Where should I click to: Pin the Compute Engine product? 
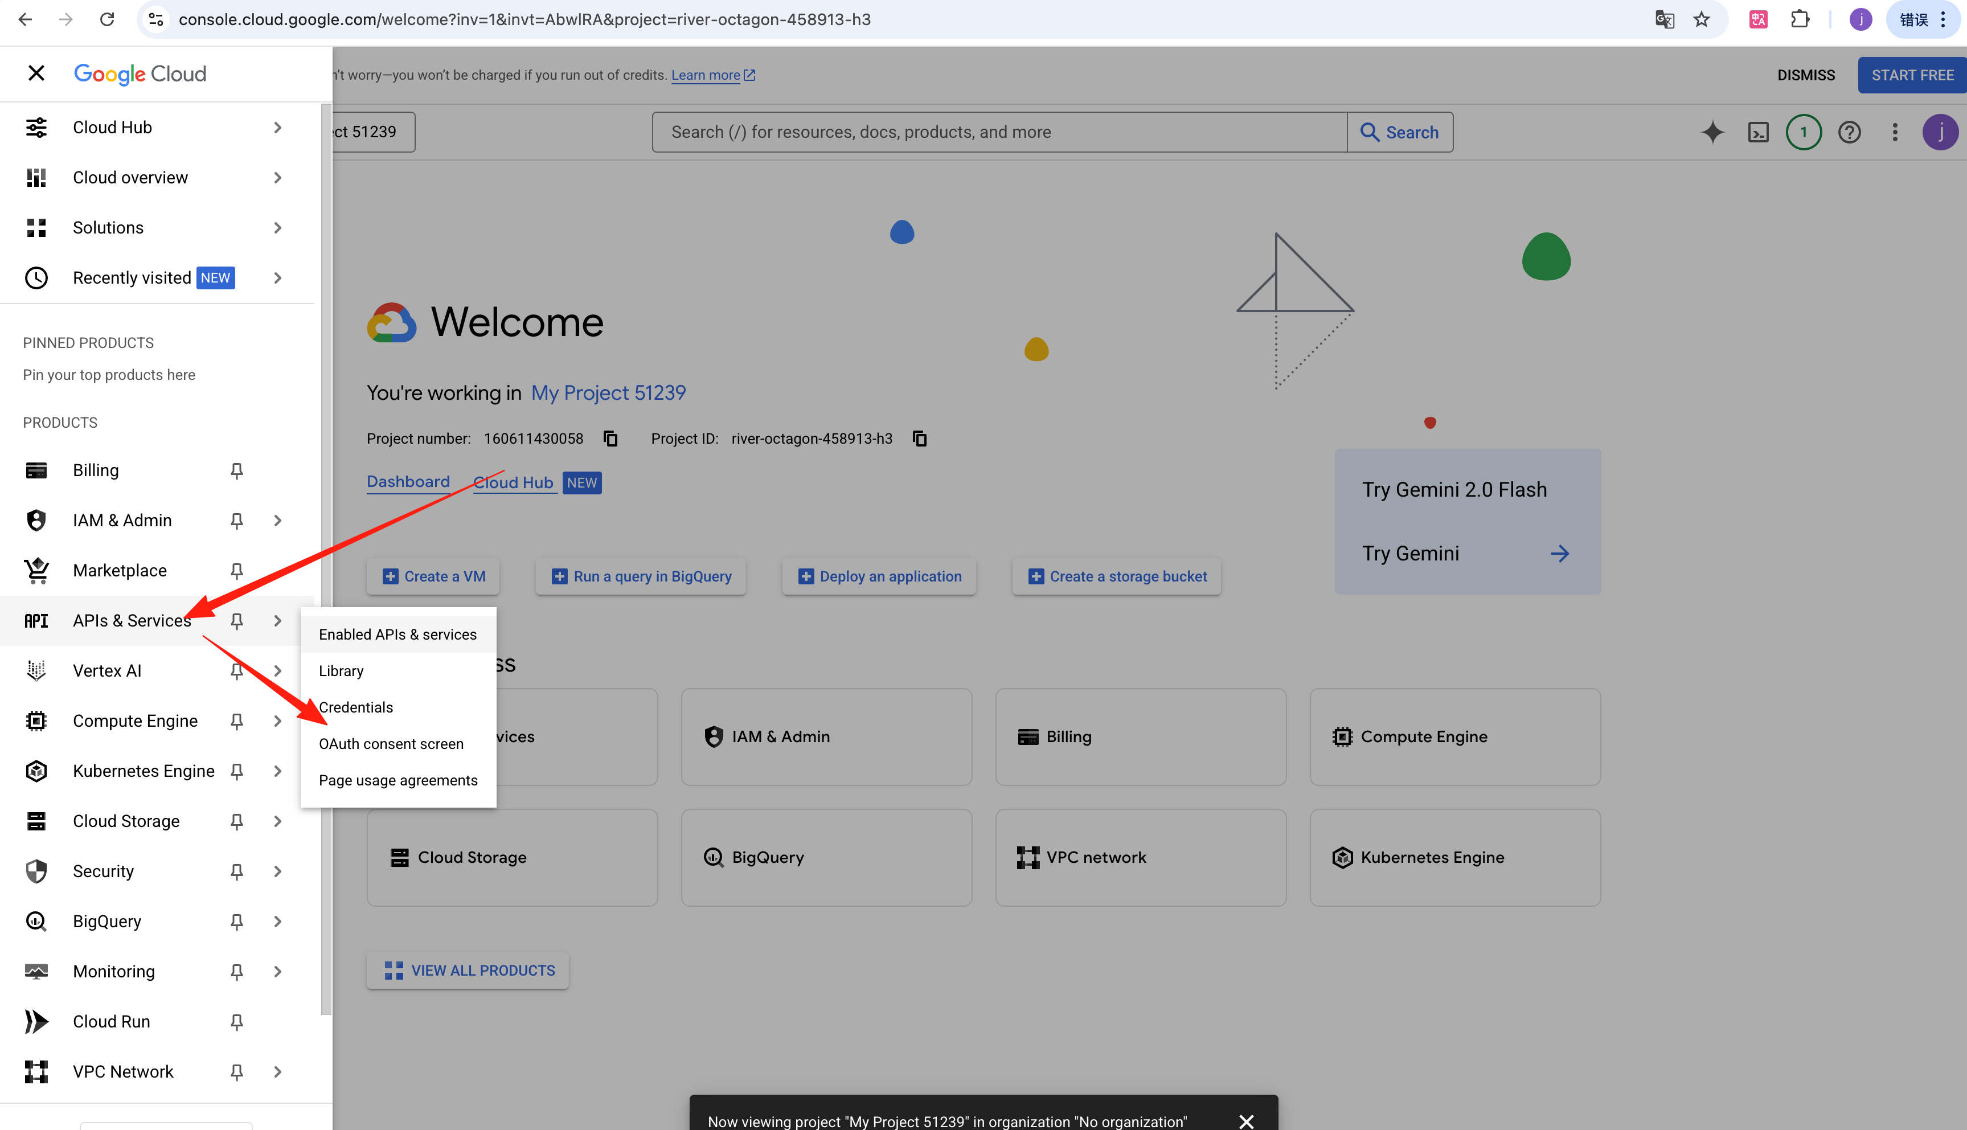[x=237, y=721]
